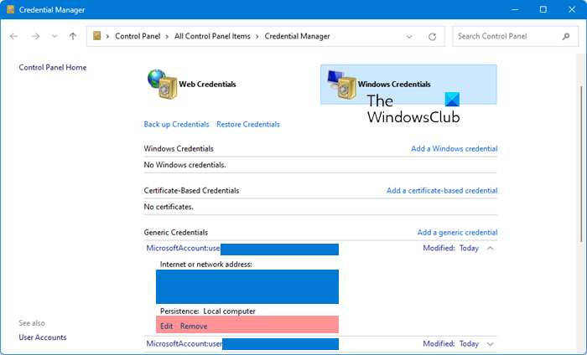Image resolution: width=587 pixels, height=355 pixels.
Task: Edit the expanded credential
Action: click(x=167, y=327)
